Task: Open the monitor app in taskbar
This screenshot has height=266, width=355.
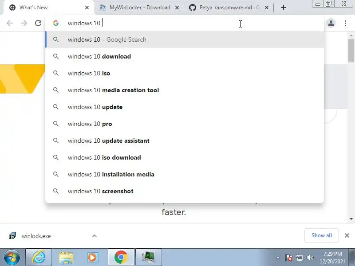Action: 149,257
